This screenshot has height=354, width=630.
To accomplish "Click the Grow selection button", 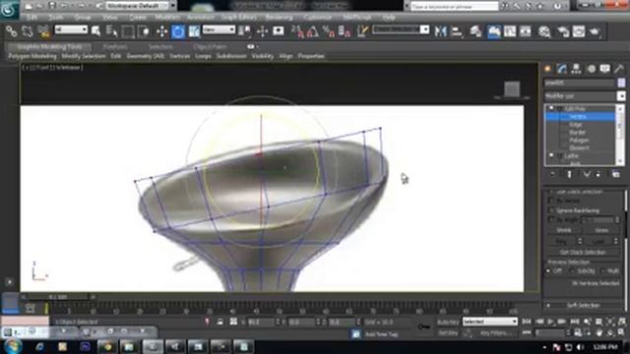I will (x=601, y=230).
